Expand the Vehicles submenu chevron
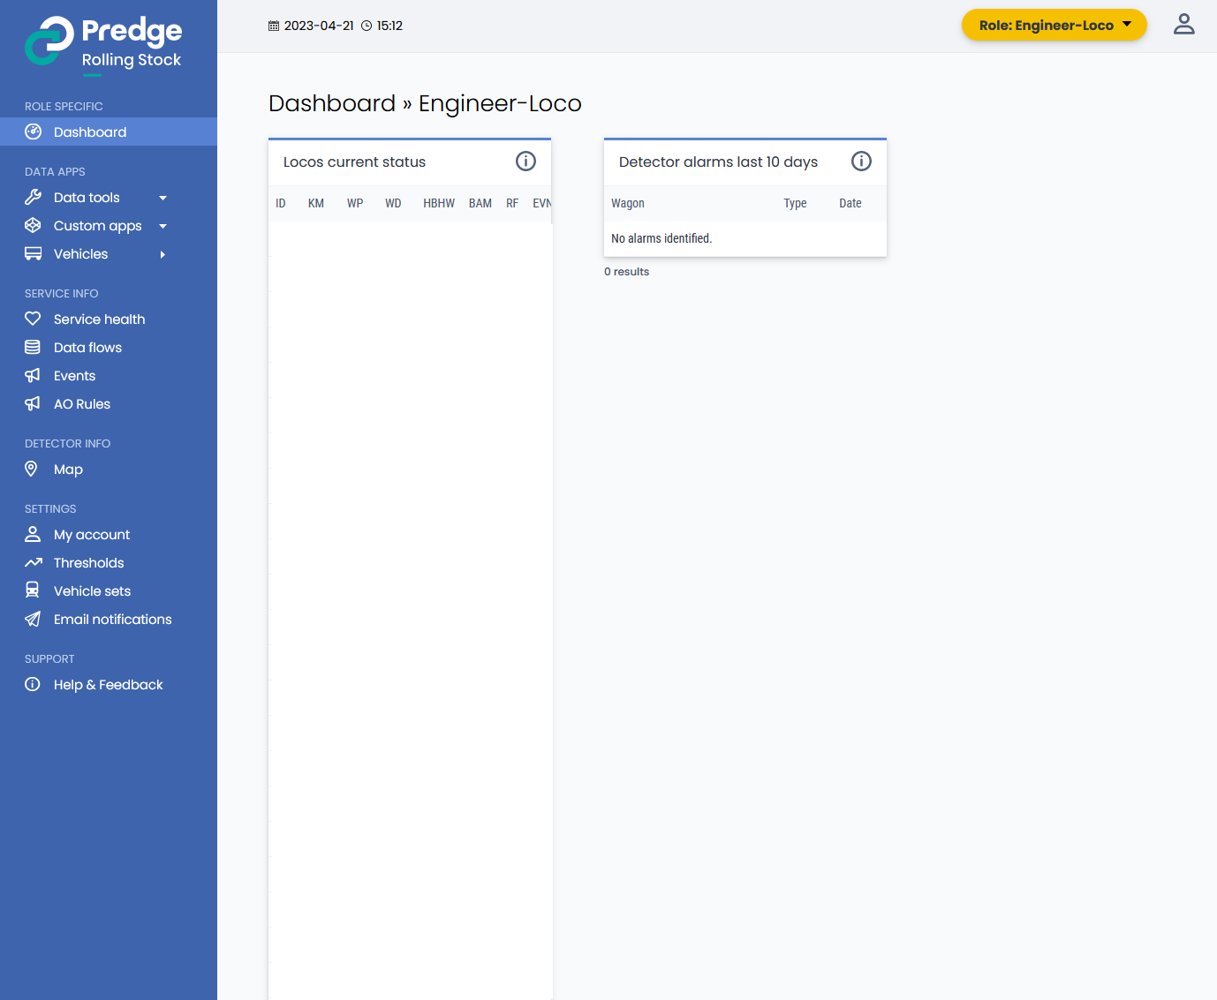Image resolution: width=1217 pixels, height=1000 pixels. pyautogui.click(x=163, y=254)
